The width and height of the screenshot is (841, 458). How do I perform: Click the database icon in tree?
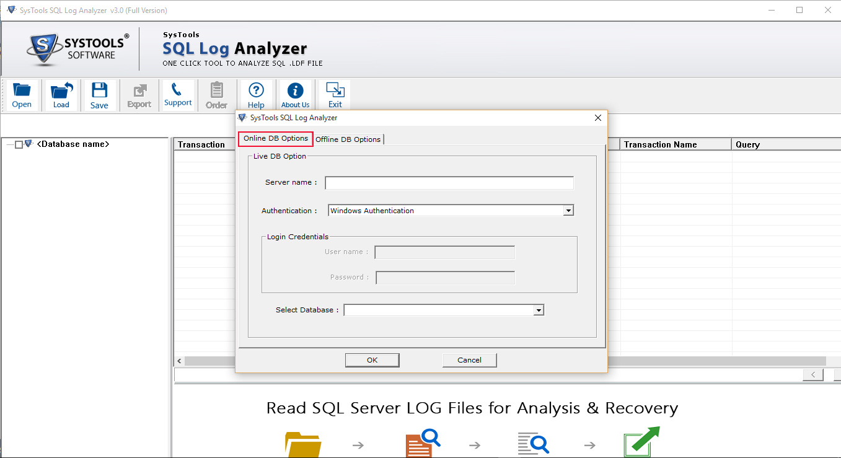[29, 144]
